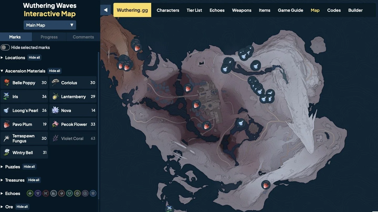The image size is (378, 212).
Task: Select the Wintry Bell icon
Action: pos(7,153)
